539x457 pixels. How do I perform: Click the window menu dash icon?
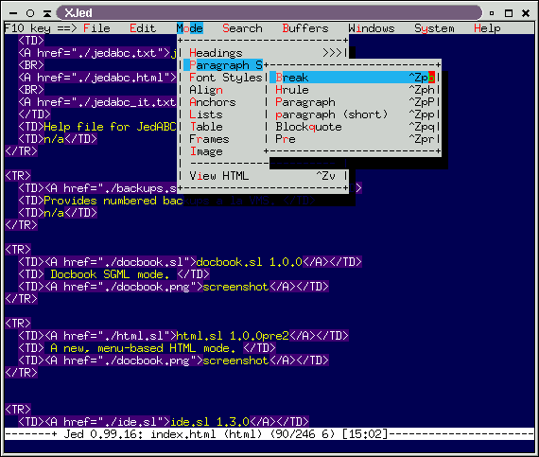pos(13,13)
